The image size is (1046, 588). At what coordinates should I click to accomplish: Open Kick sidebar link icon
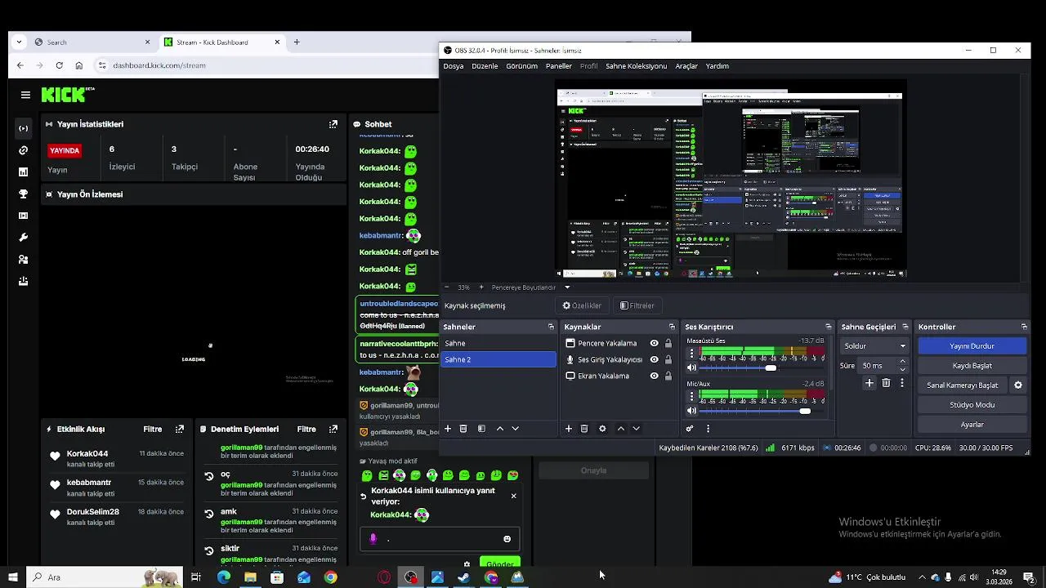(x=23, y=150)
